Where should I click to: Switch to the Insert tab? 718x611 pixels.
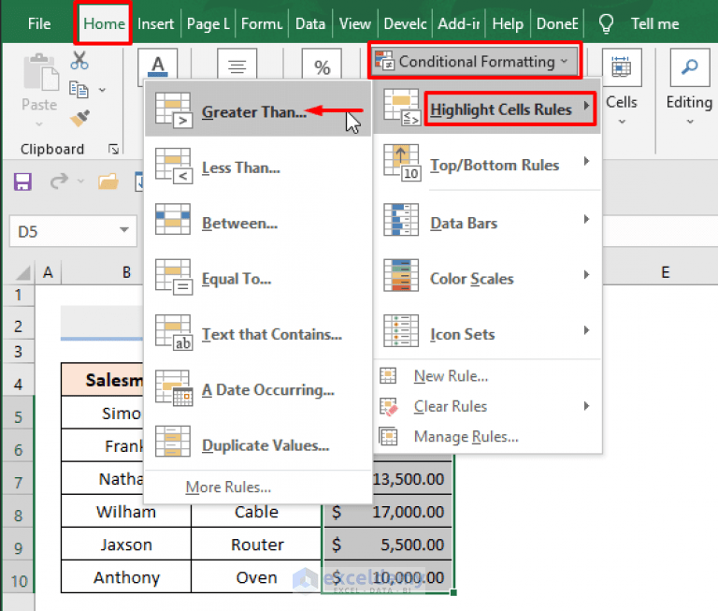(155, 23)
